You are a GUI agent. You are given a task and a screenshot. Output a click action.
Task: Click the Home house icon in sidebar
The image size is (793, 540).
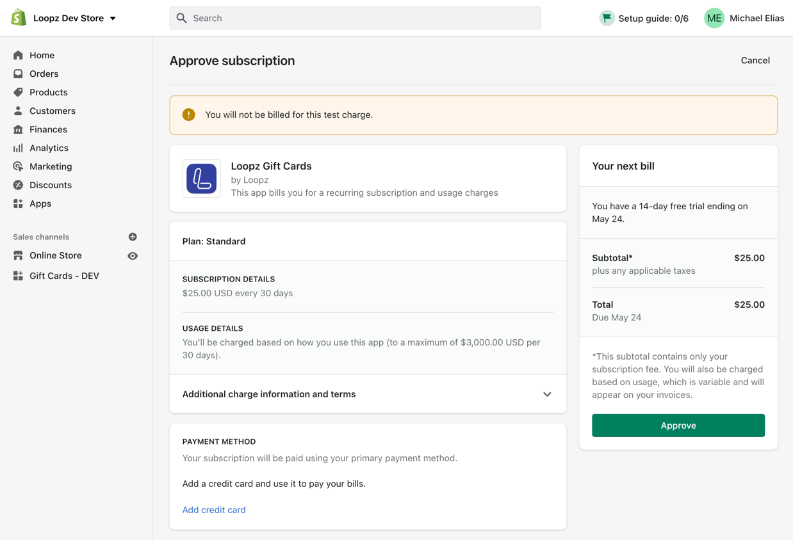[x=18, y=56]
